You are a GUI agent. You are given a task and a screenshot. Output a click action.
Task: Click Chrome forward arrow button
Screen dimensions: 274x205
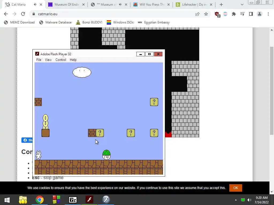point(14,14)
